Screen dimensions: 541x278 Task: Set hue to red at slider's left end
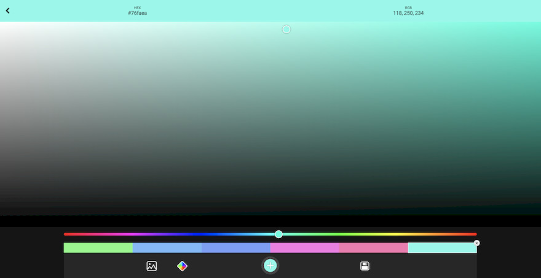click(x=66, y=234)
